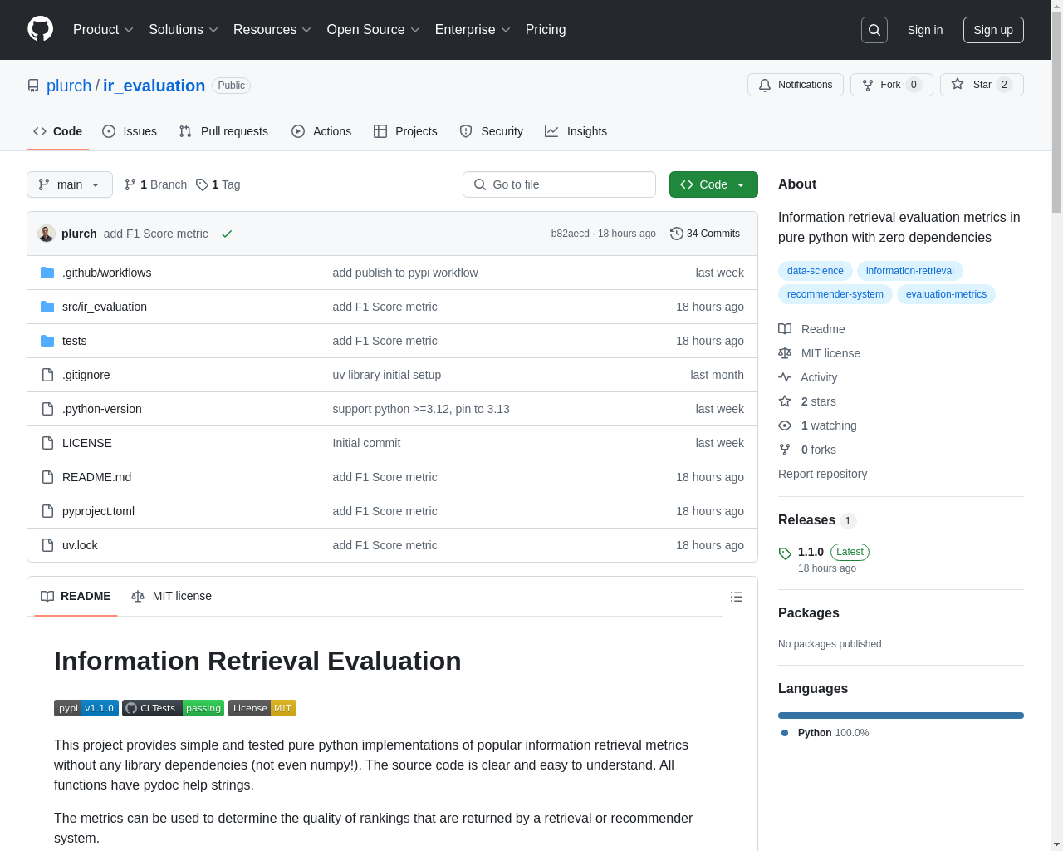Open the plurch owner link
This screenshot has height=851, width=1063.
click(69, 86)
